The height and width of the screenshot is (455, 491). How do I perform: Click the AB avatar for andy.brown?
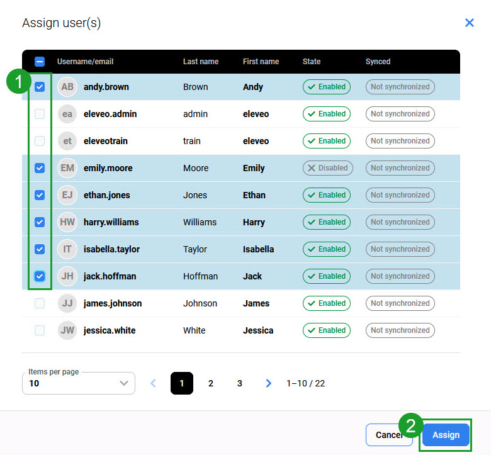tap(67, 87)
